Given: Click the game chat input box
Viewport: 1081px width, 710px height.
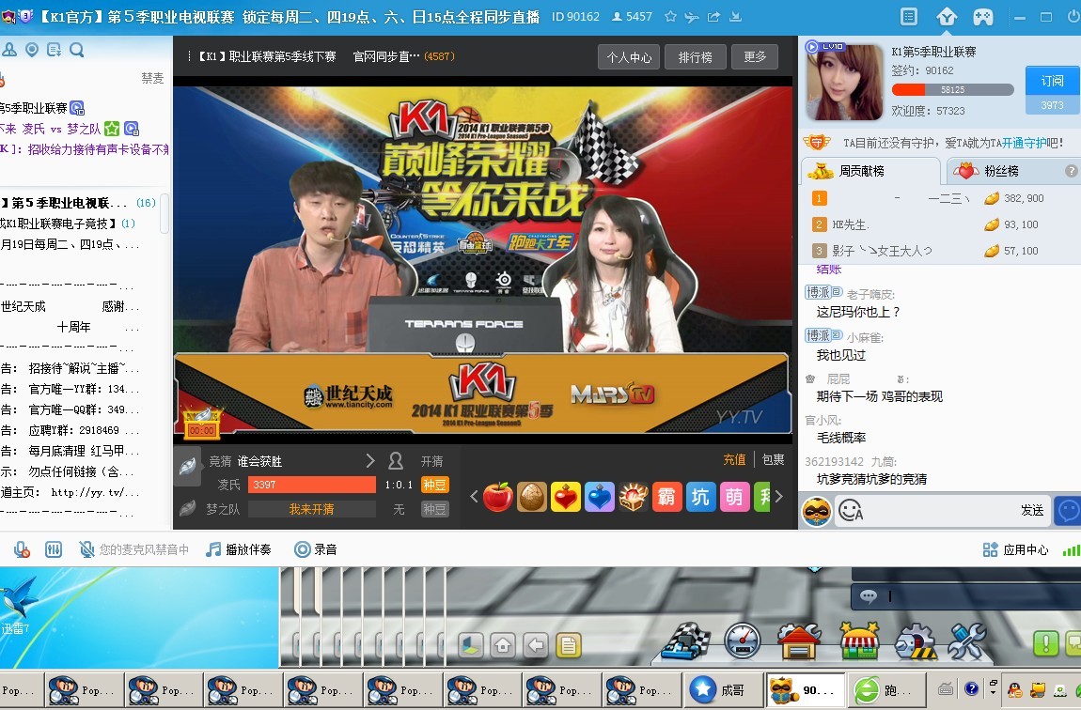Looking at the screenshot, I should [x=965, y=595].
